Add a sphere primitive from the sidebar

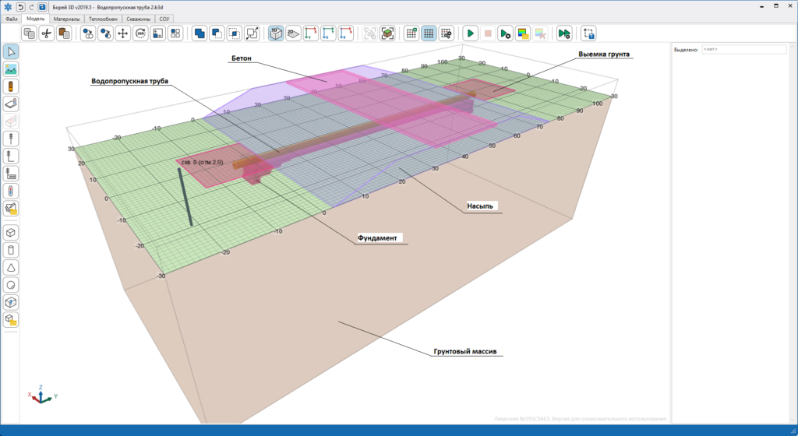click(x=11, y=285)
